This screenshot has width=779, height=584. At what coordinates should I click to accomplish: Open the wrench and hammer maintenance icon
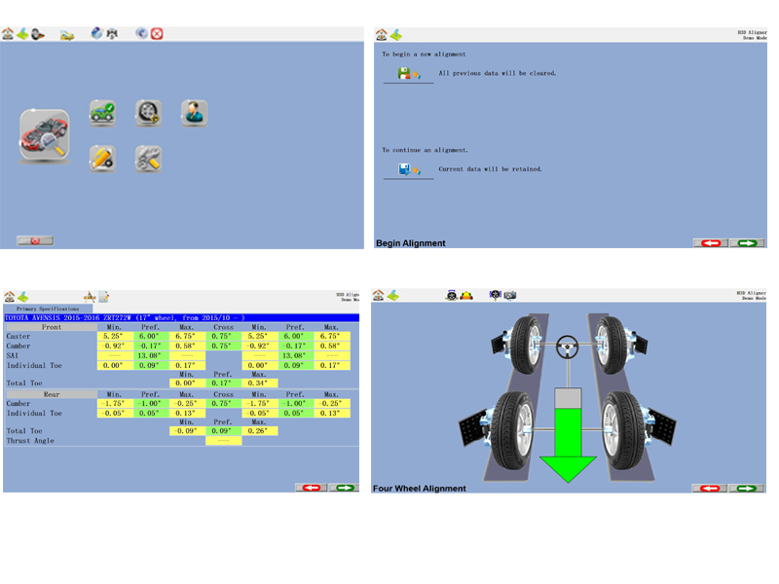(x=148, y=158)
